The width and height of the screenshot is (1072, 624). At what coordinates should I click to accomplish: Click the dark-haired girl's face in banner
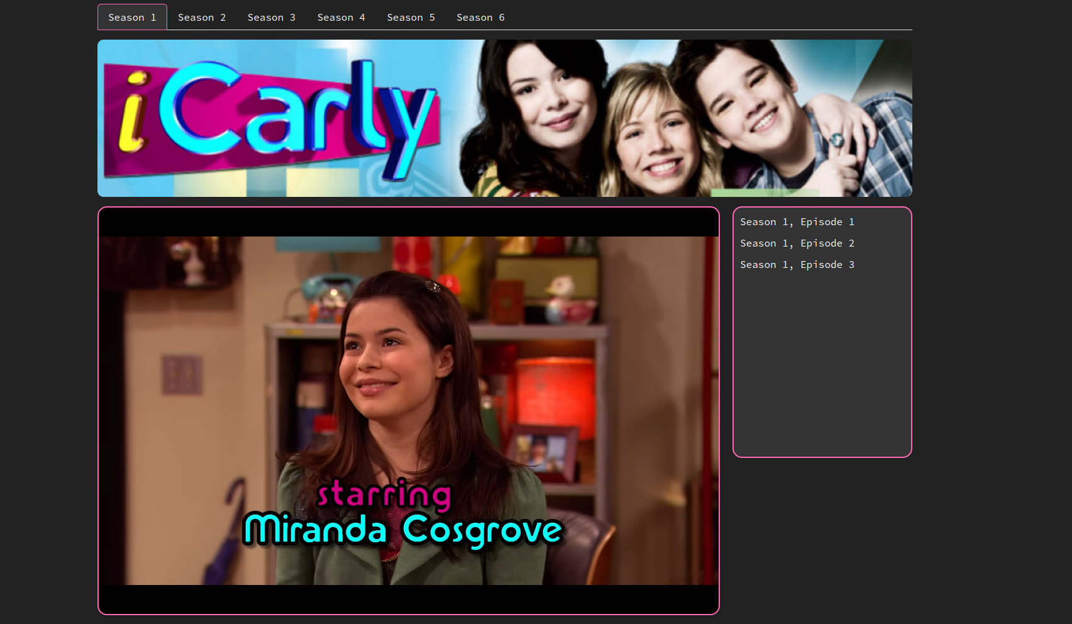click(x=544, y=94)
